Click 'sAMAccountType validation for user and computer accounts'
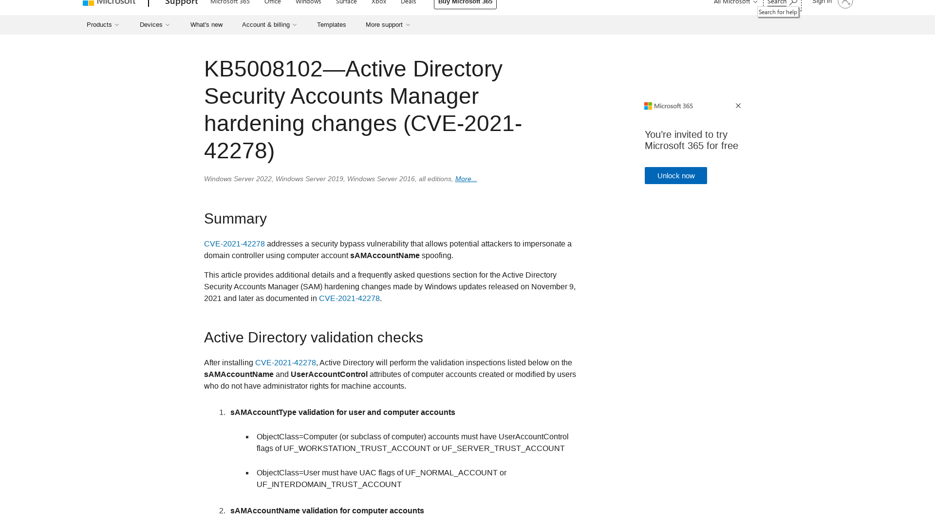 point(343,413)
